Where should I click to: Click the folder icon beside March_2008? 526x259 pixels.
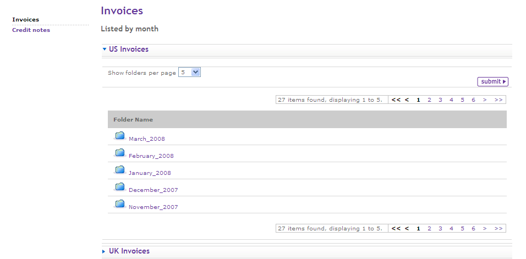coord(119,136)
